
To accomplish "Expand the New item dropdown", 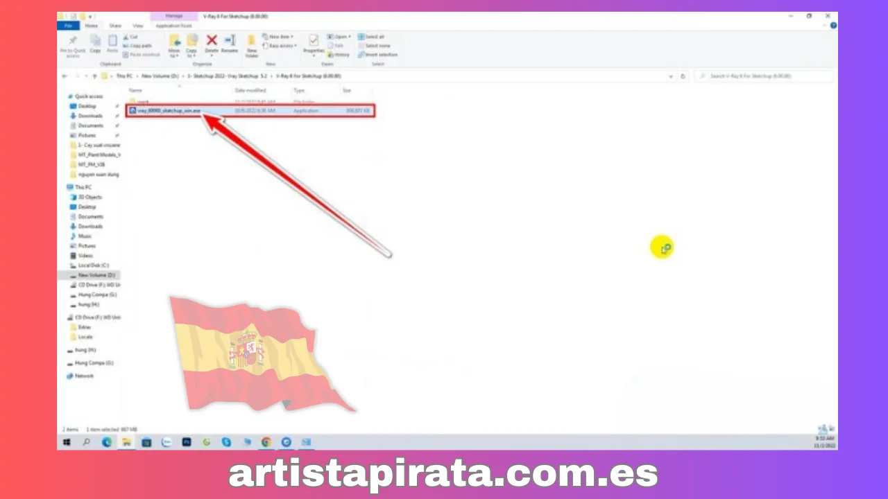I will tap(278, 37).
